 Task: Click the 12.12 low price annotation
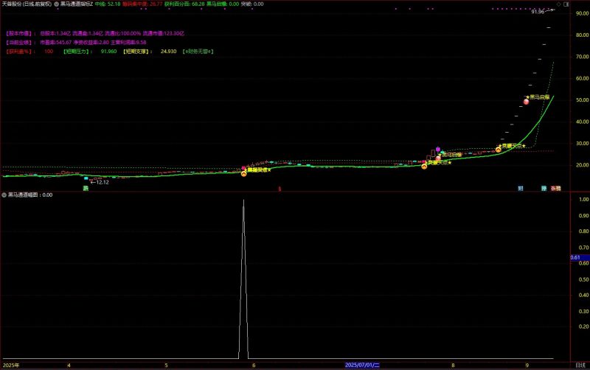[101, 182]
